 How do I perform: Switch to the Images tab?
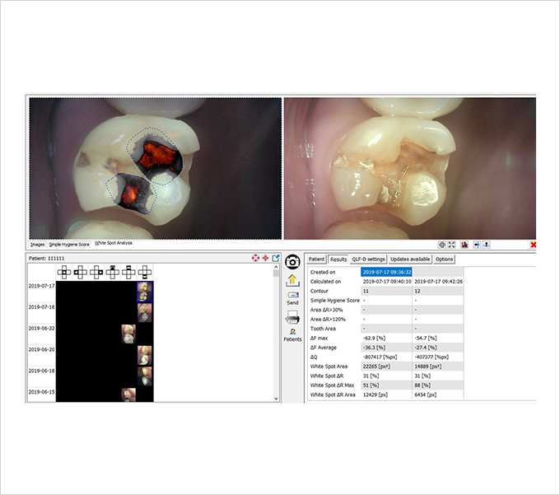pyautogui.click(x=38, y=245)
